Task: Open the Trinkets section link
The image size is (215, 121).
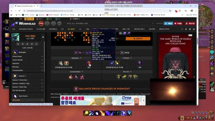Action: [x=127, y=58]
